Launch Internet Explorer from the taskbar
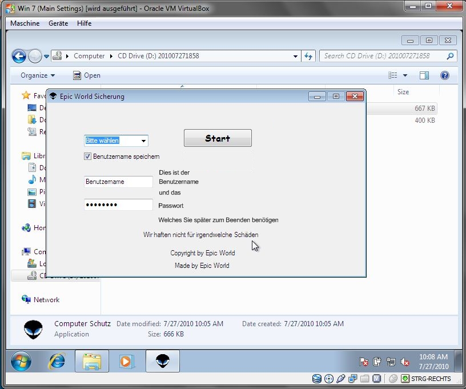466x389 pixels. (x=57, y=361)
